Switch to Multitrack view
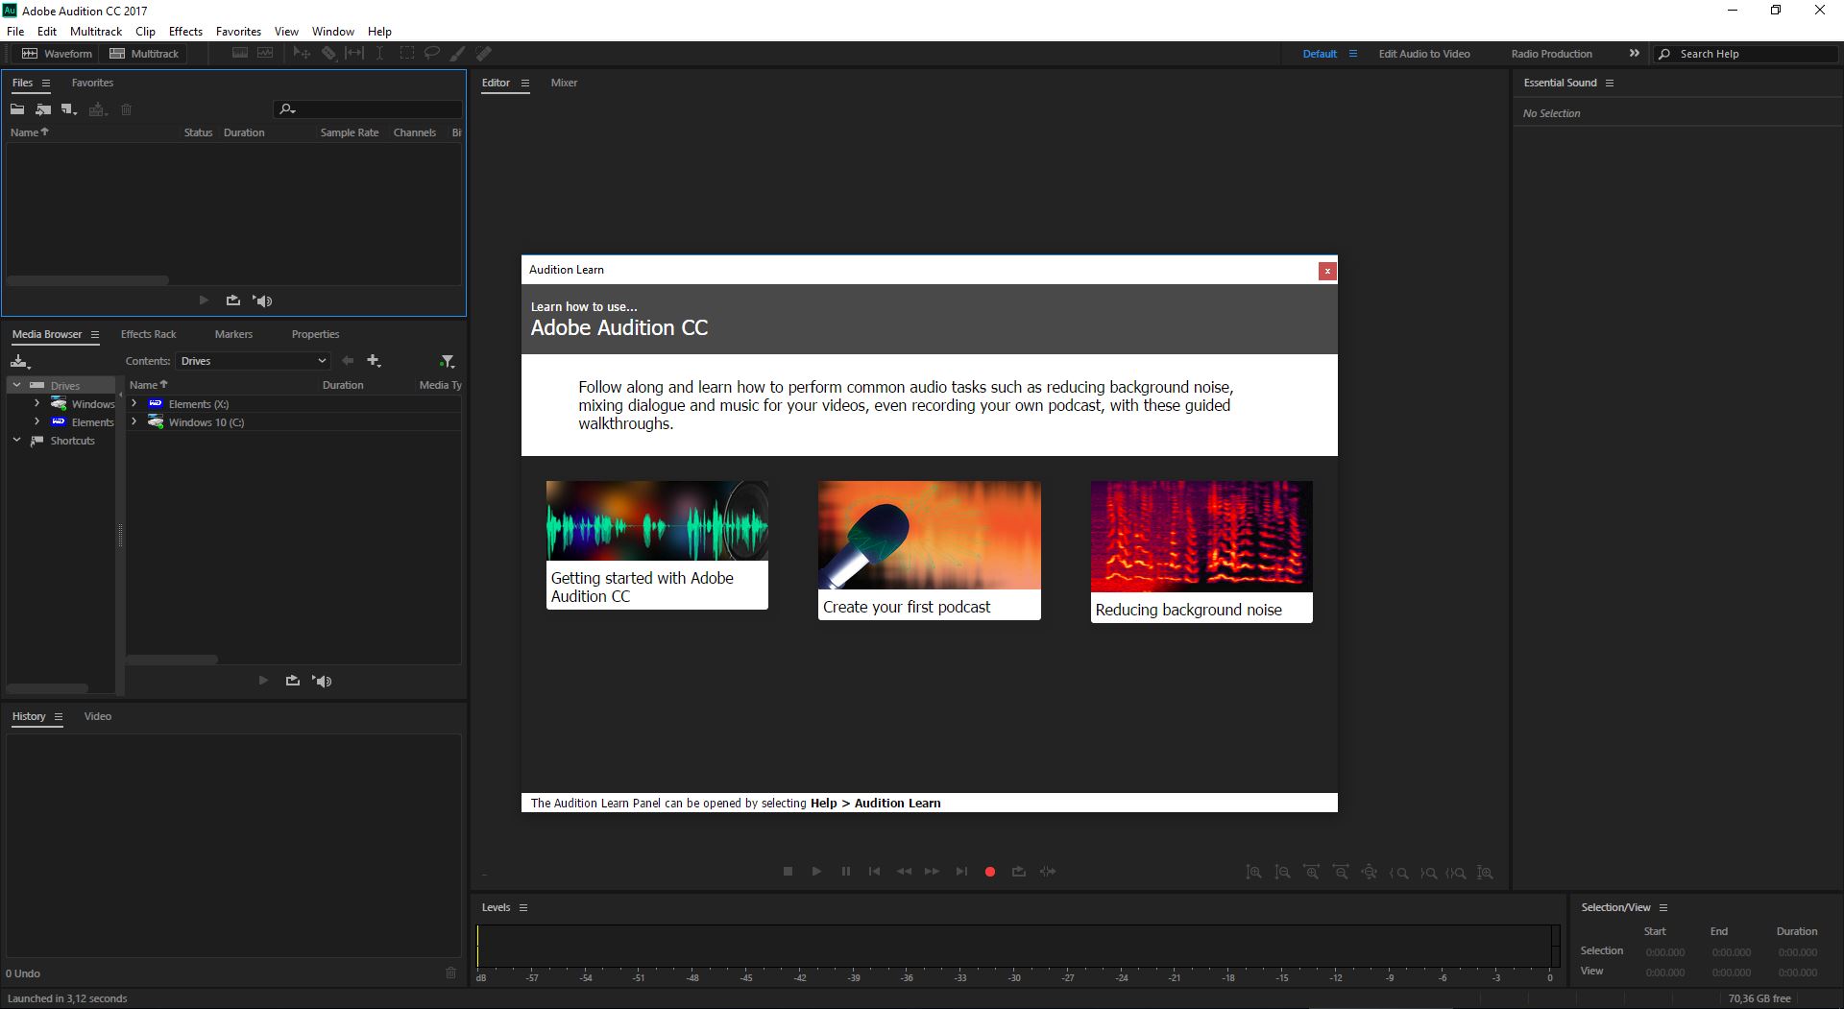1844x1009 pixels. pos(144,54)
